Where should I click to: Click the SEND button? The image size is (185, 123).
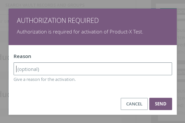coord(161,104)
